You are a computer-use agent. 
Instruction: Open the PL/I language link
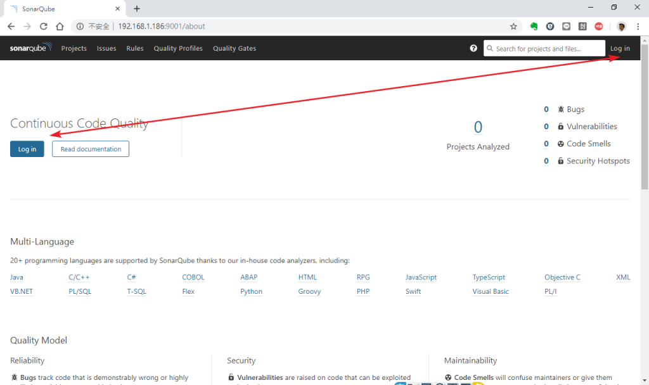tap(551, 291)
